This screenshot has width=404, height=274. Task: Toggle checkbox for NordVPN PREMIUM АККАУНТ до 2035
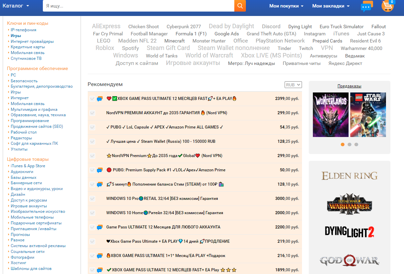(92, 113)
